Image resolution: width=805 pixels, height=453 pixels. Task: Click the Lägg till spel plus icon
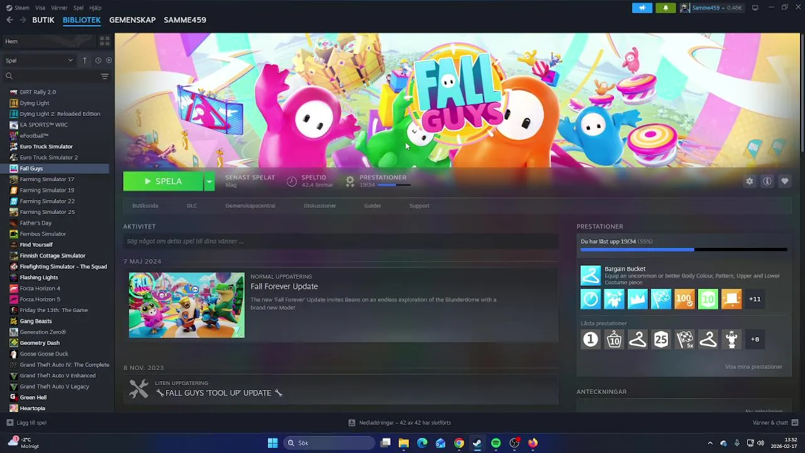coord(9,423)
